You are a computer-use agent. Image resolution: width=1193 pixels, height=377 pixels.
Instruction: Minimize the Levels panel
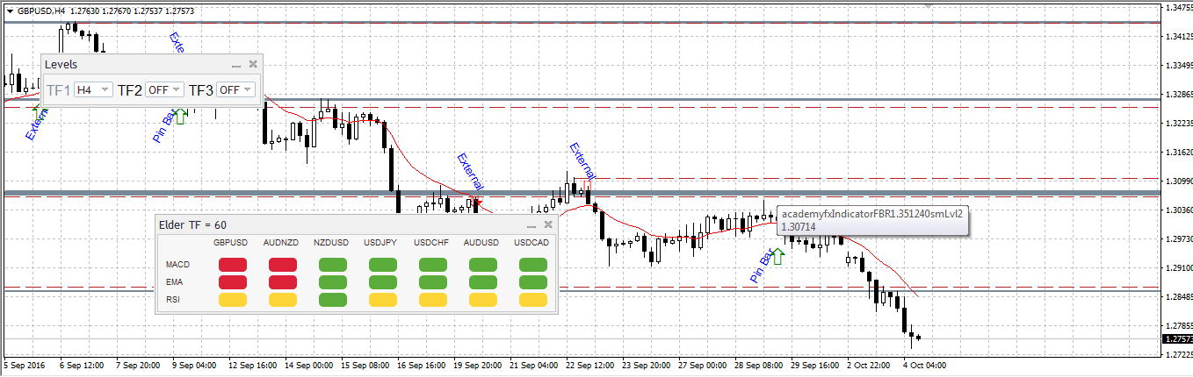(235, 65)
